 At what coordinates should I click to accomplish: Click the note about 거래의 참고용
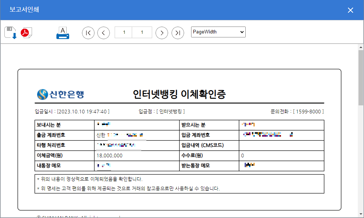[x=128, y=189]
